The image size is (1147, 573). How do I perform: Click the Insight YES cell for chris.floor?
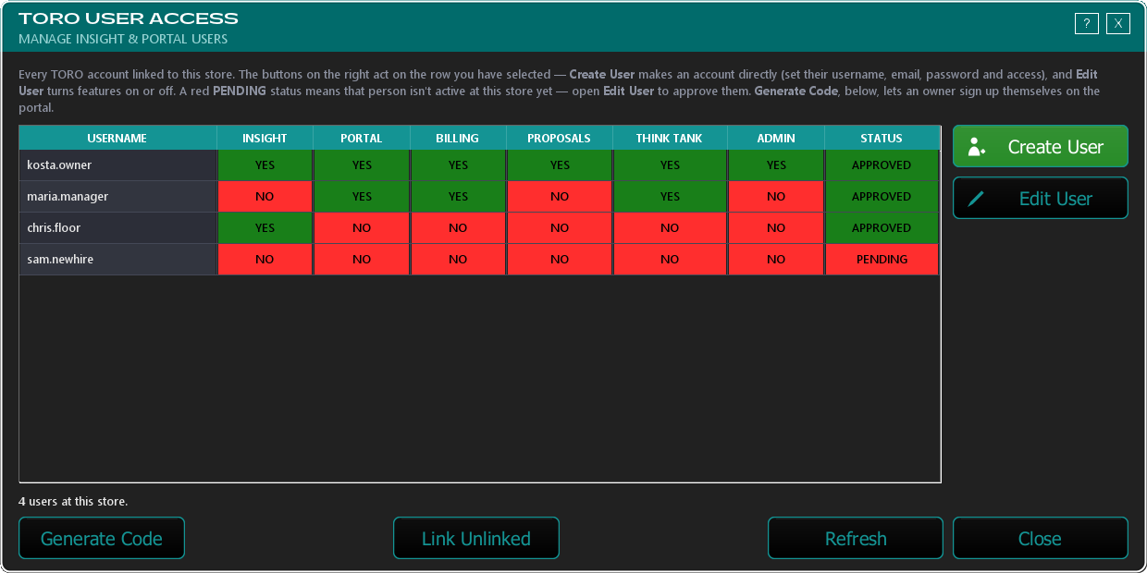[265, 228]
